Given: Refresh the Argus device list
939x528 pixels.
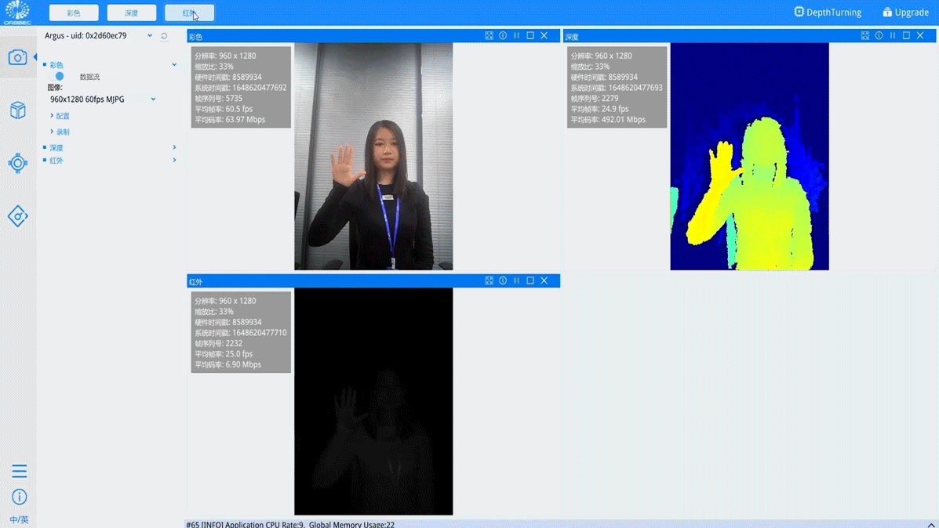Looking at the screenshot, I should click(164, 36).
